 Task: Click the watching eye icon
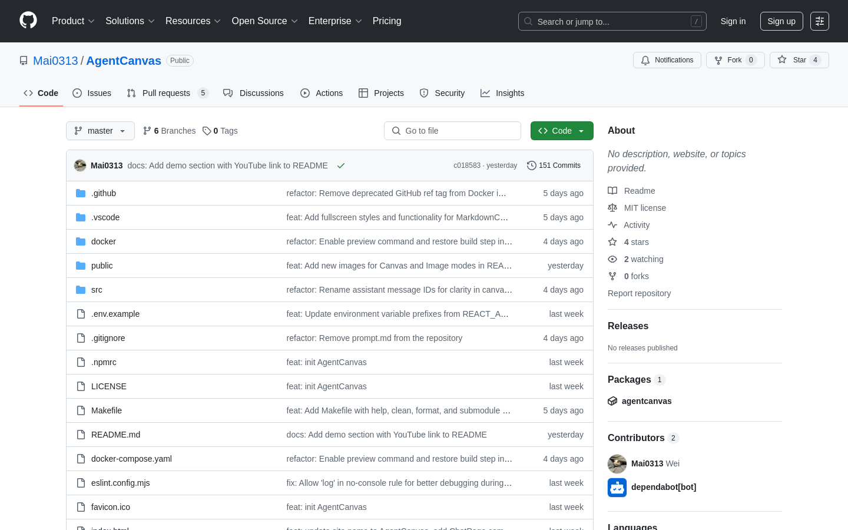pyautogui.click(x=612, y=259)
